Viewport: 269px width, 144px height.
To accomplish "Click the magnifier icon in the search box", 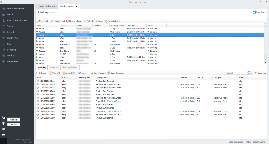I will pos(249,73).
